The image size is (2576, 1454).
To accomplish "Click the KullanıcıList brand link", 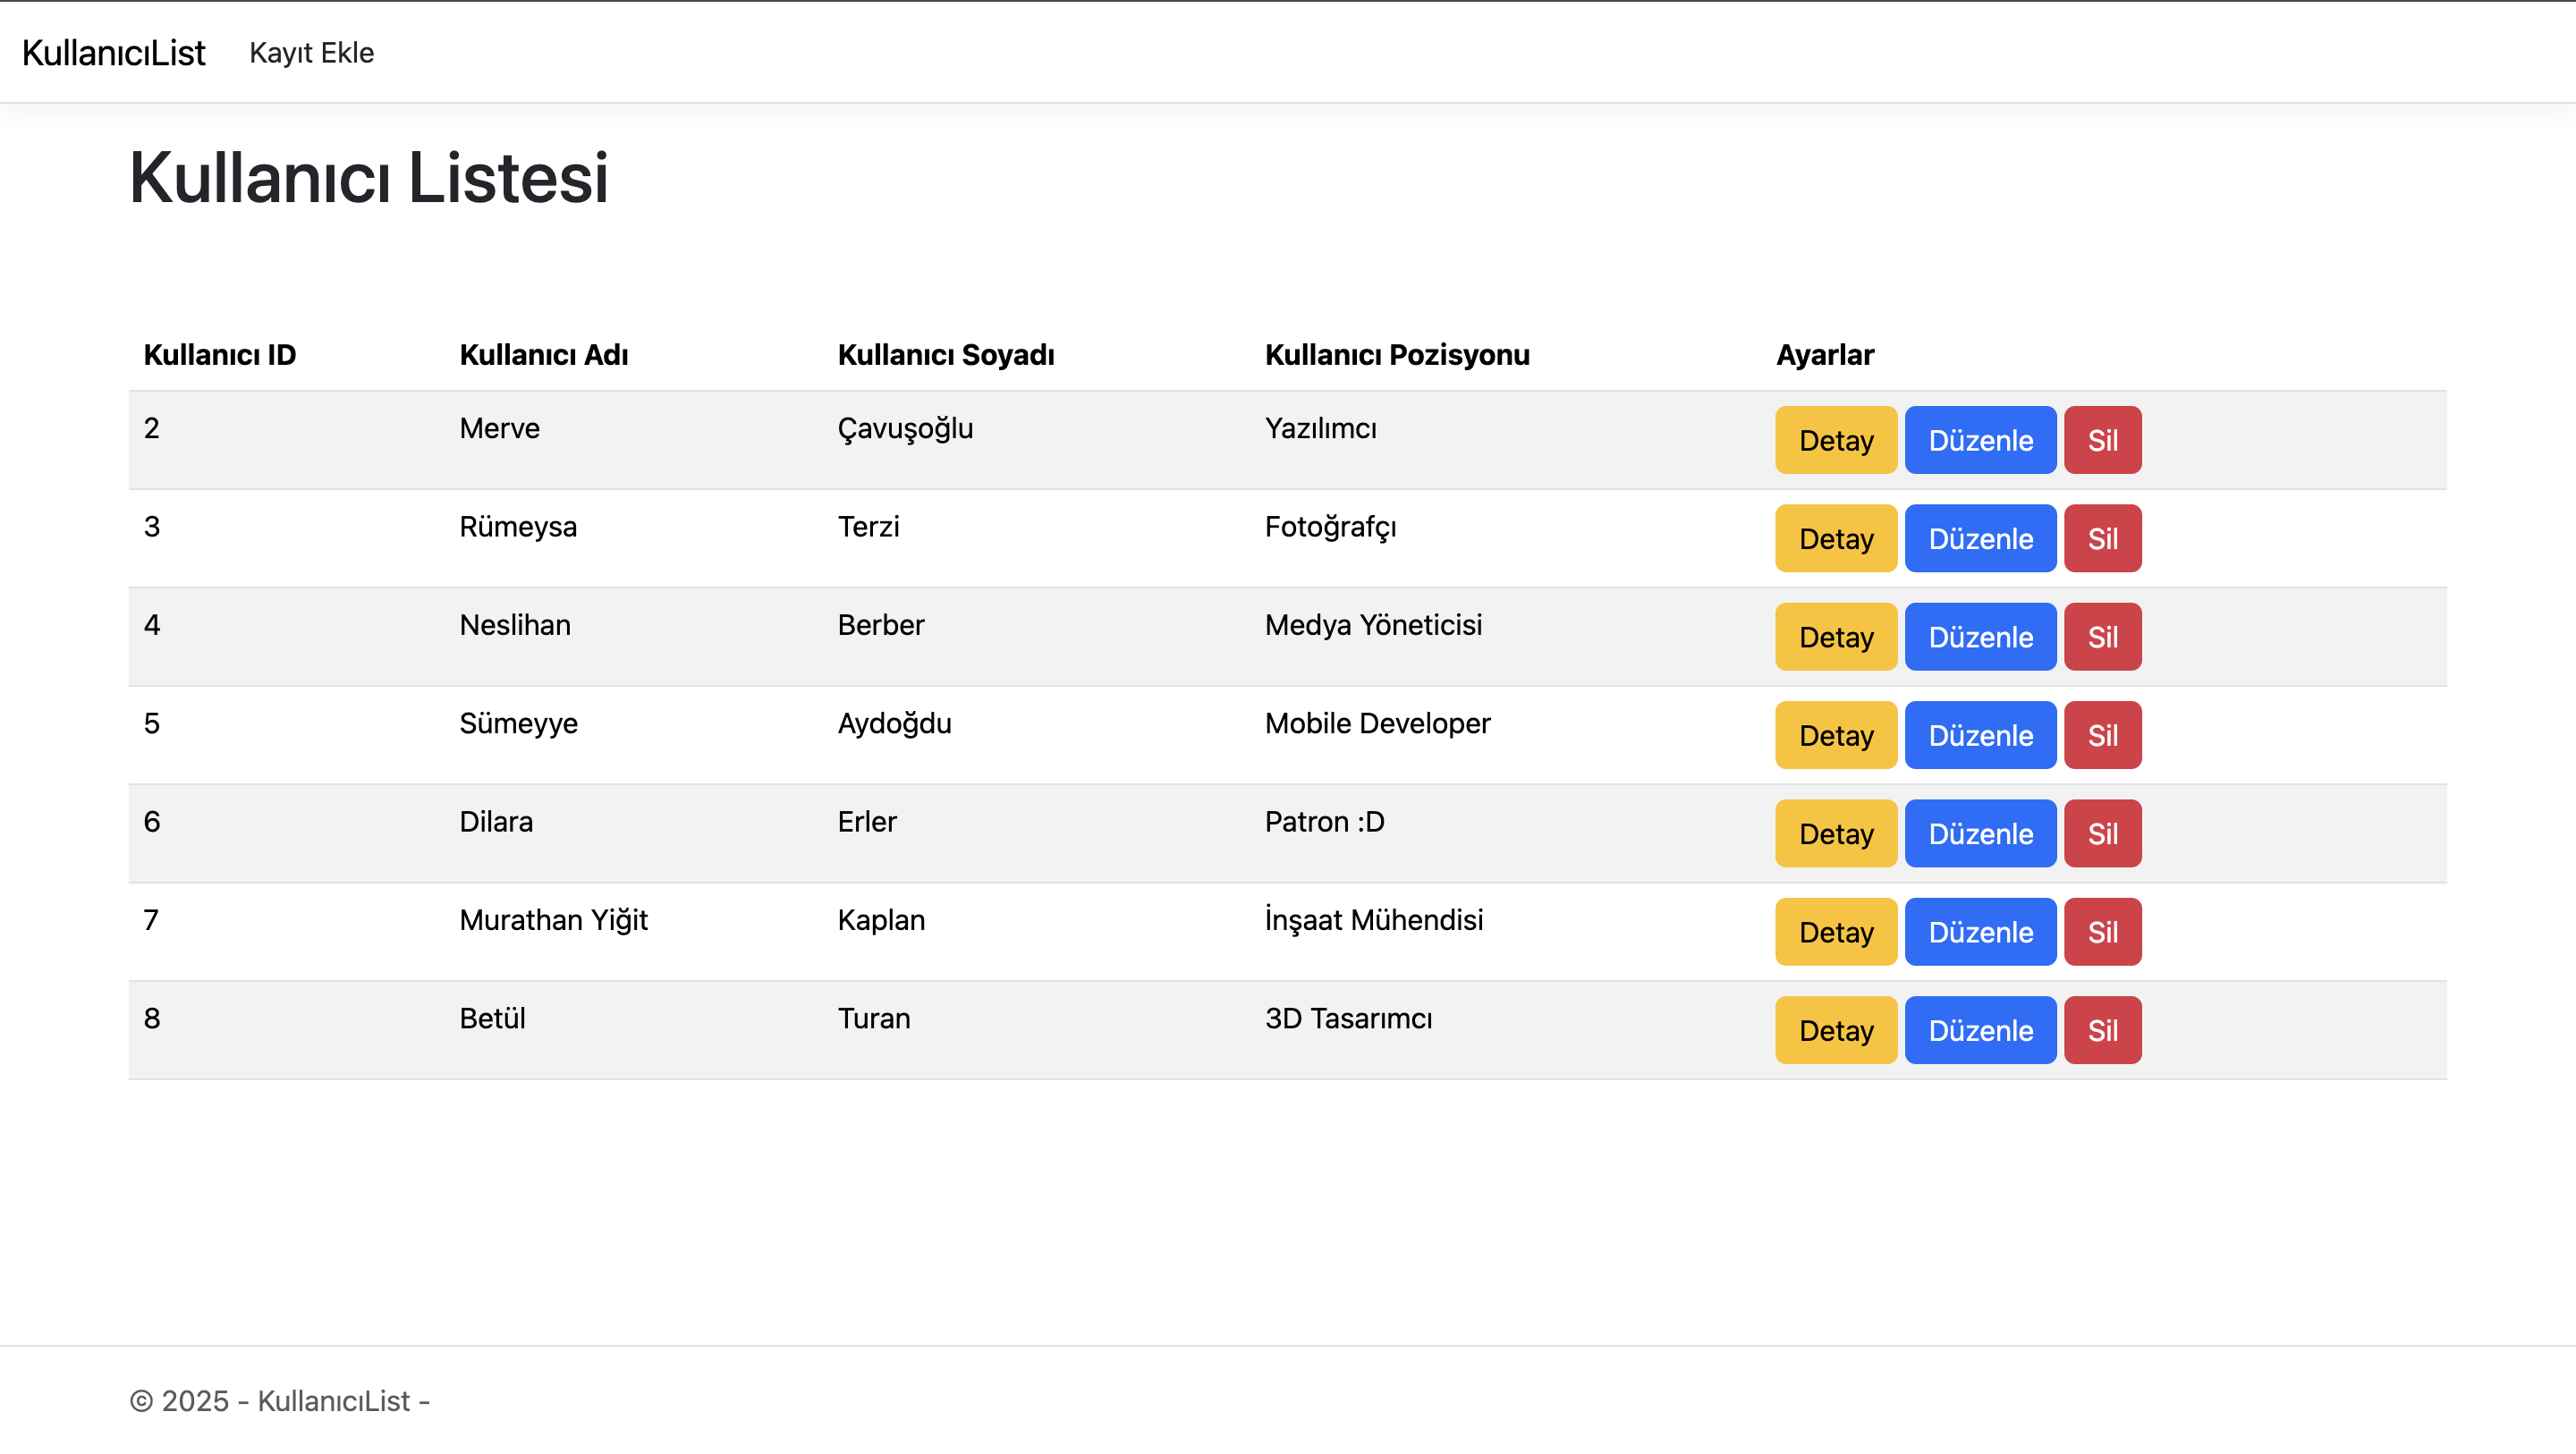I will pos(114,52).
